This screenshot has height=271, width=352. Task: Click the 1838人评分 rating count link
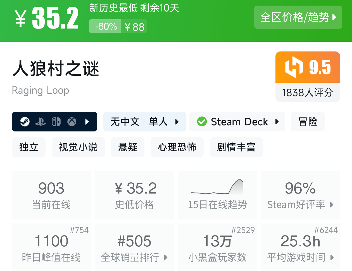coord(307,93)
